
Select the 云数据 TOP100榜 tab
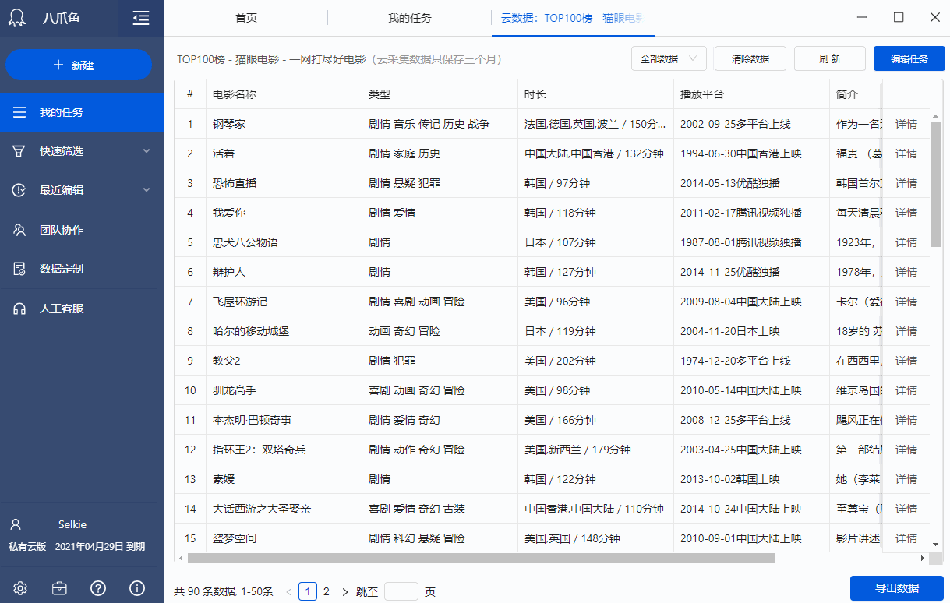[x=574, y=18]
